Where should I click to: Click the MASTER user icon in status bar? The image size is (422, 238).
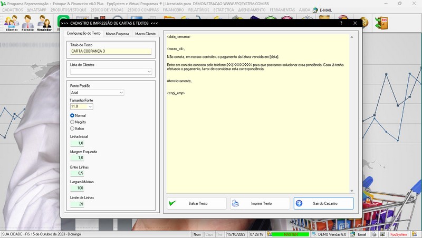coord(270,234)
